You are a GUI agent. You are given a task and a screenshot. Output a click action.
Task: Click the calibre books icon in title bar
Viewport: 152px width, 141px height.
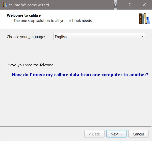click(5, 5)
